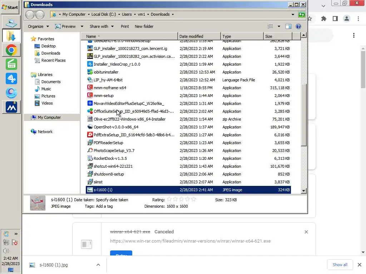This screenshot has width=366, height=274.
Task: Select the shotcut-win64-221221 file
Action: [x=113, y=166]
